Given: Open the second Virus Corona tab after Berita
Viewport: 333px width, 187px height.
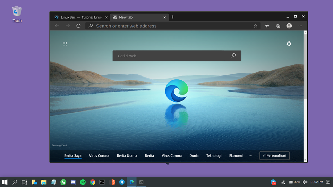Looking at the screenshot, I should (172, 155).
